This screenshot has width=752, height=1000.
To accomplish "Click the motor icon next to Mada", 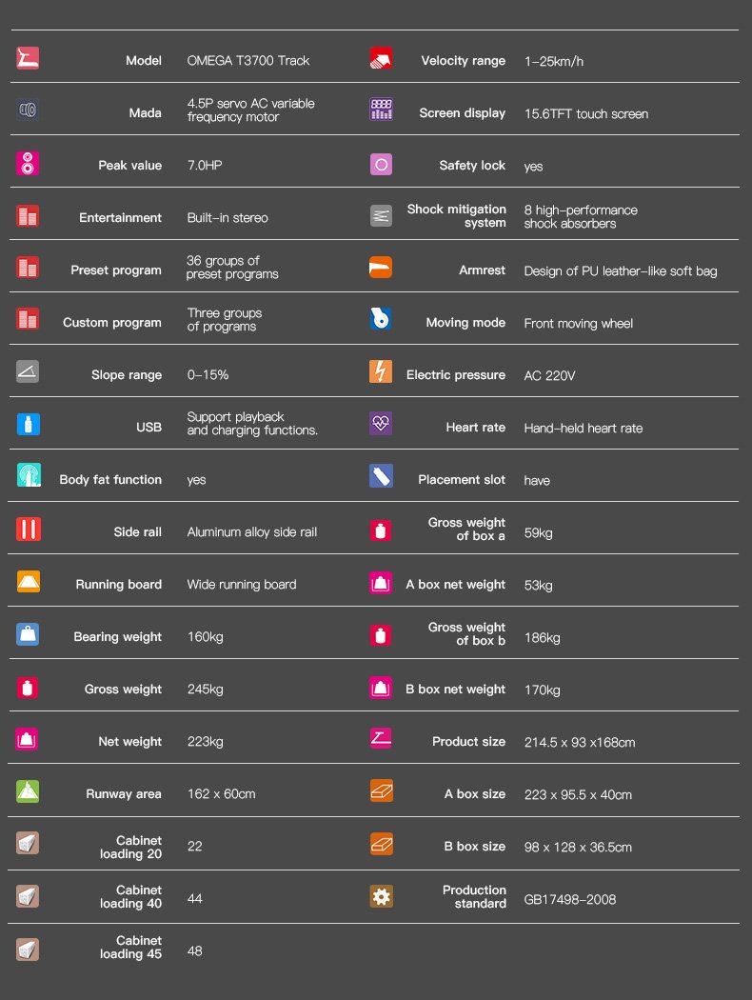I will pos(29,110).
